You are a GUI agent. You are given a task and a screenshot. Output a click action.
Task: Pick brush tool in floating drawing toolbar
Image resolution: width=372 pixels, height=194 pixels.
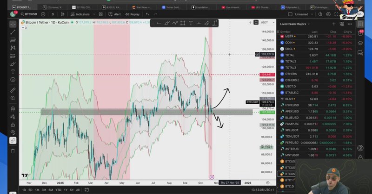coord(167,23)
